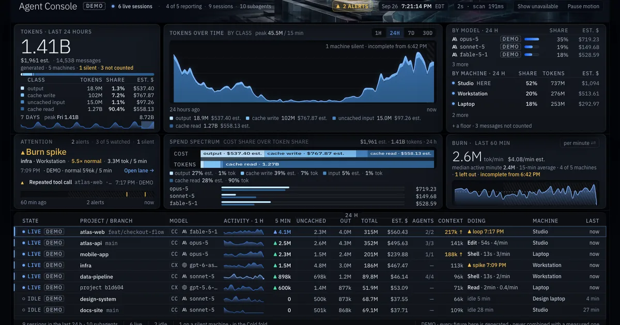Sort sessions by the LAST column

[x=593, y=221]
